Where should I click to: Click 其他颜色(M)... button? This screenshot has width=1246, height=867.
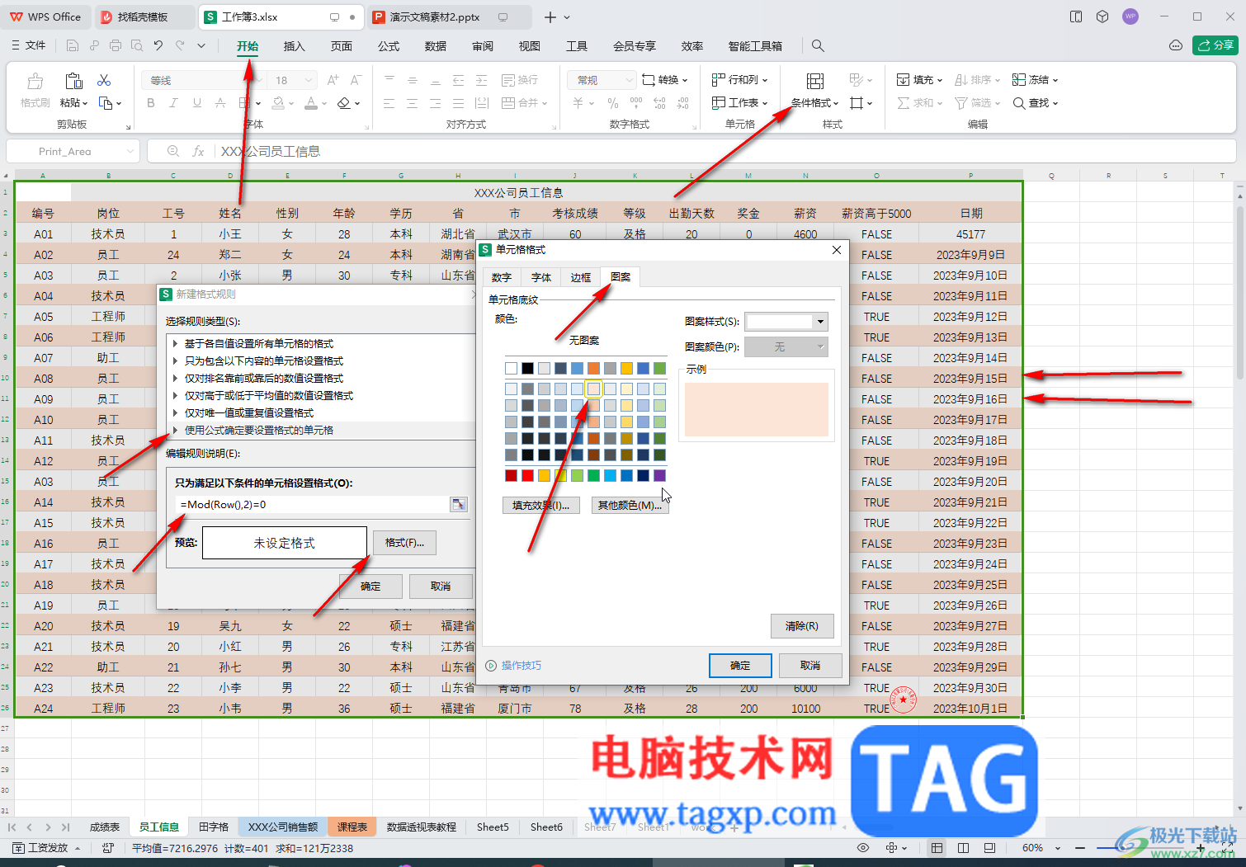click(630, 506)
